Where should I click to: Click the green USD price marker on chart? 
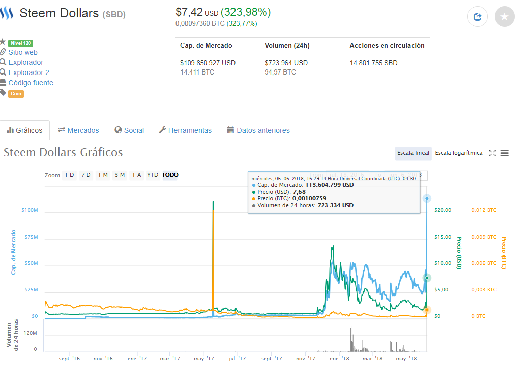pos(427,278)
